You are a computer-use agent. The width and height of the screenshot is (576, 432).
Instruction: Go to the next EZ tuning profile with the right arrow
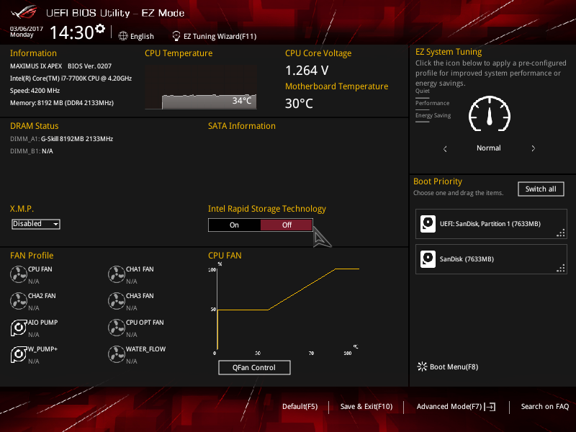click(x=534, y=148)
